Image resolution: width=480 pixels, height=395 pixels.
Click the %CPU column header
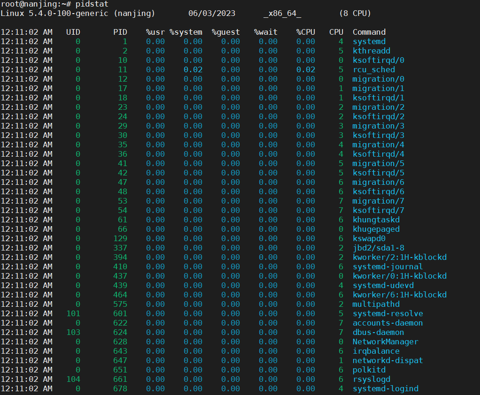pos(306,32)
